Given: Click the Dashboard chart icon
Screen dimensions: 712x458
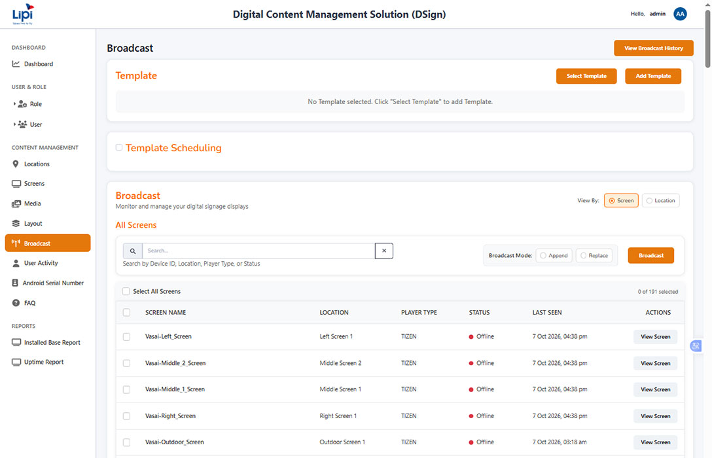Looking at the screenshot, I should click(x=16, y=64).
